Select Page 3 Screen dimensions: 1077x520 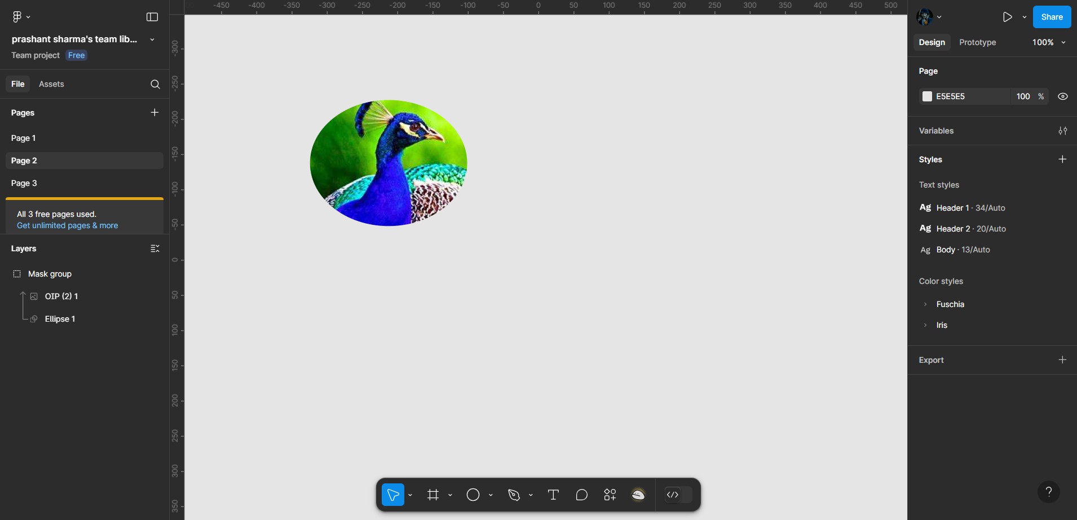(x=85, y=183)
